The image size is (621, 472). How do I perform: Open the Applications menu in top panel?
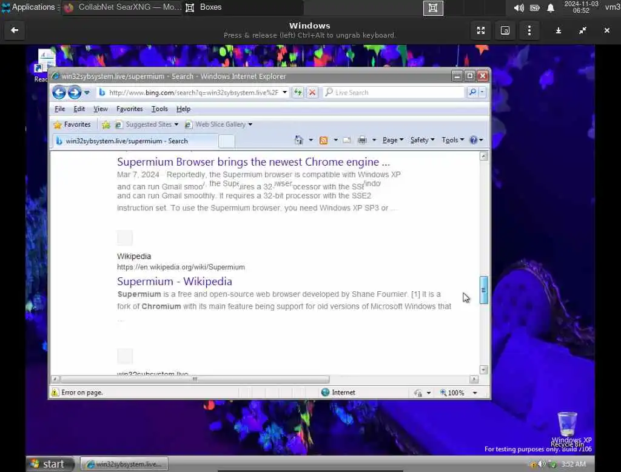point(30,7)
